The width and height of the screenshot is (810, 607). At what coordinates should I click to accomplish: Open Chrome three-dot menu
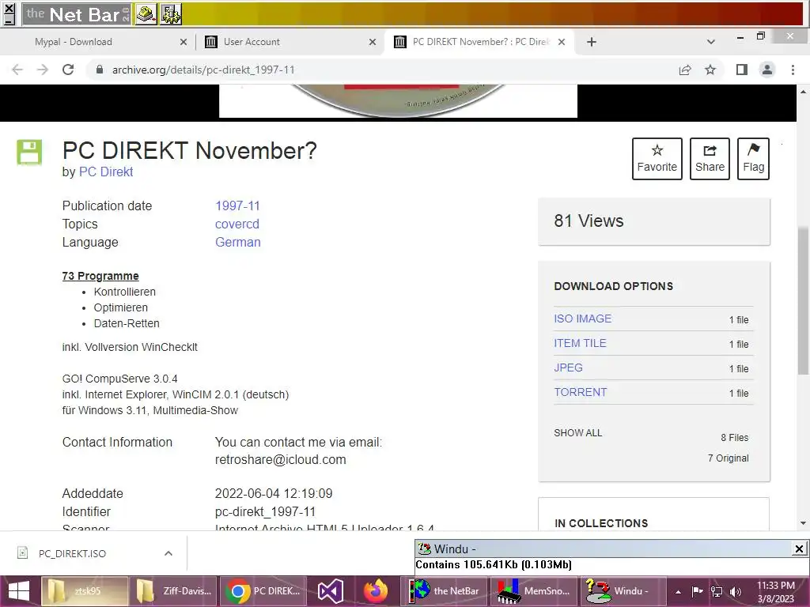click(x=793, y=70)
